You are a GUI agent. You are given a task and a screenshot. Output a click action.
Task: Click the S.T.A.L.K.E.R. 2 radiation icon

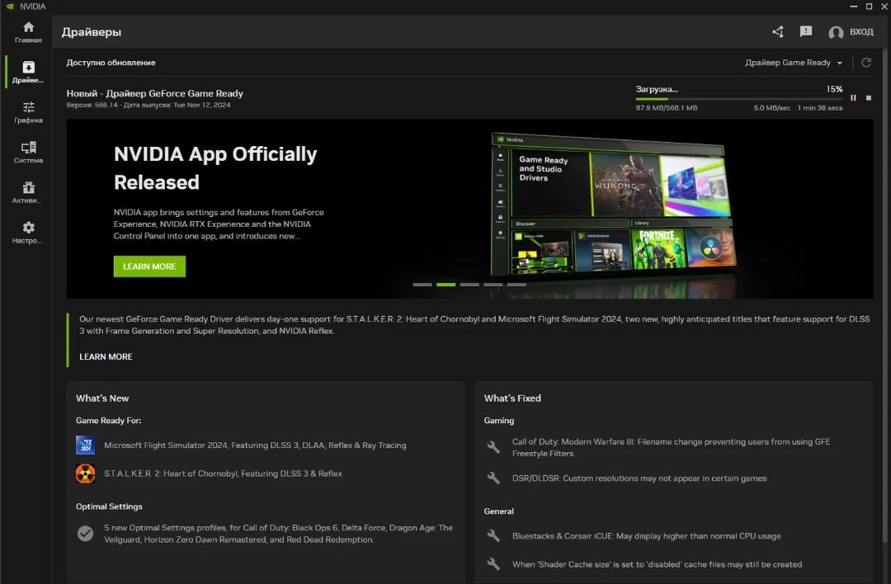pyautogui.click(x=85, y=473)
